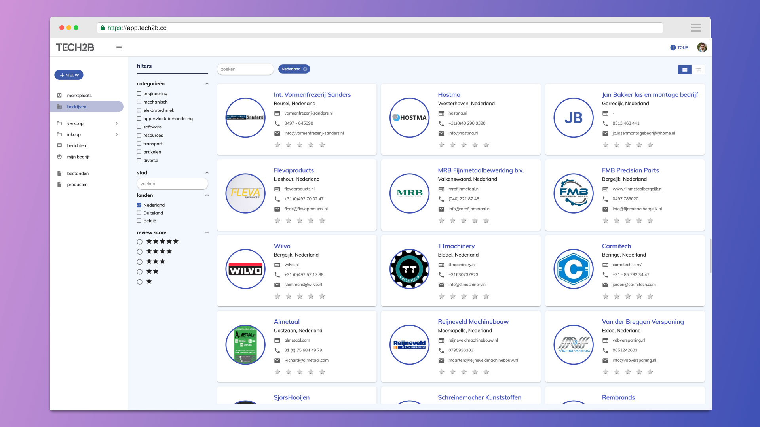Open berichten in the sidebar
760x427 pixels.
[x=76, y=145]
